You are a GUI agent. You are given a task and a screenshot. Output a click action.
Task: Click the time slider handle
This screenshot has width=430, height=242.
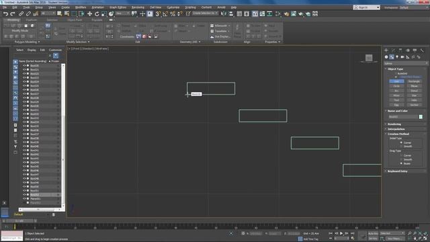pyautogui.click(x=19, y=220)
